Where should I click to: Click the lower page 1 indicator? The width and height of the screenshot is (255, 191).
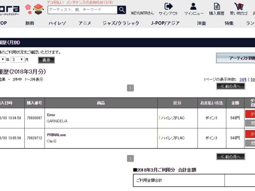[x=130, y=158]
